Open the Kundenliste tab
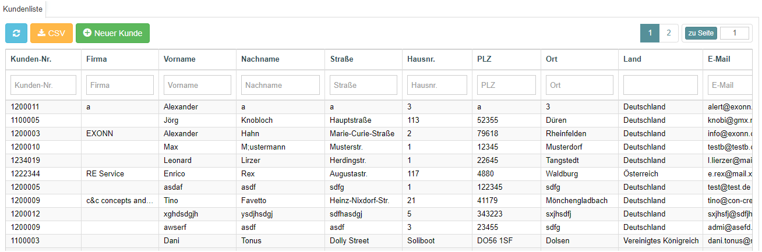The height and width of the screenshot is (252, 762). [x=23, y=9]
